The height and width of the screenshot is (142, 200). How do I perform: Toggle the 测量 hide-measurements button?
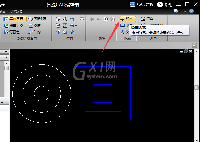(125, 26)
